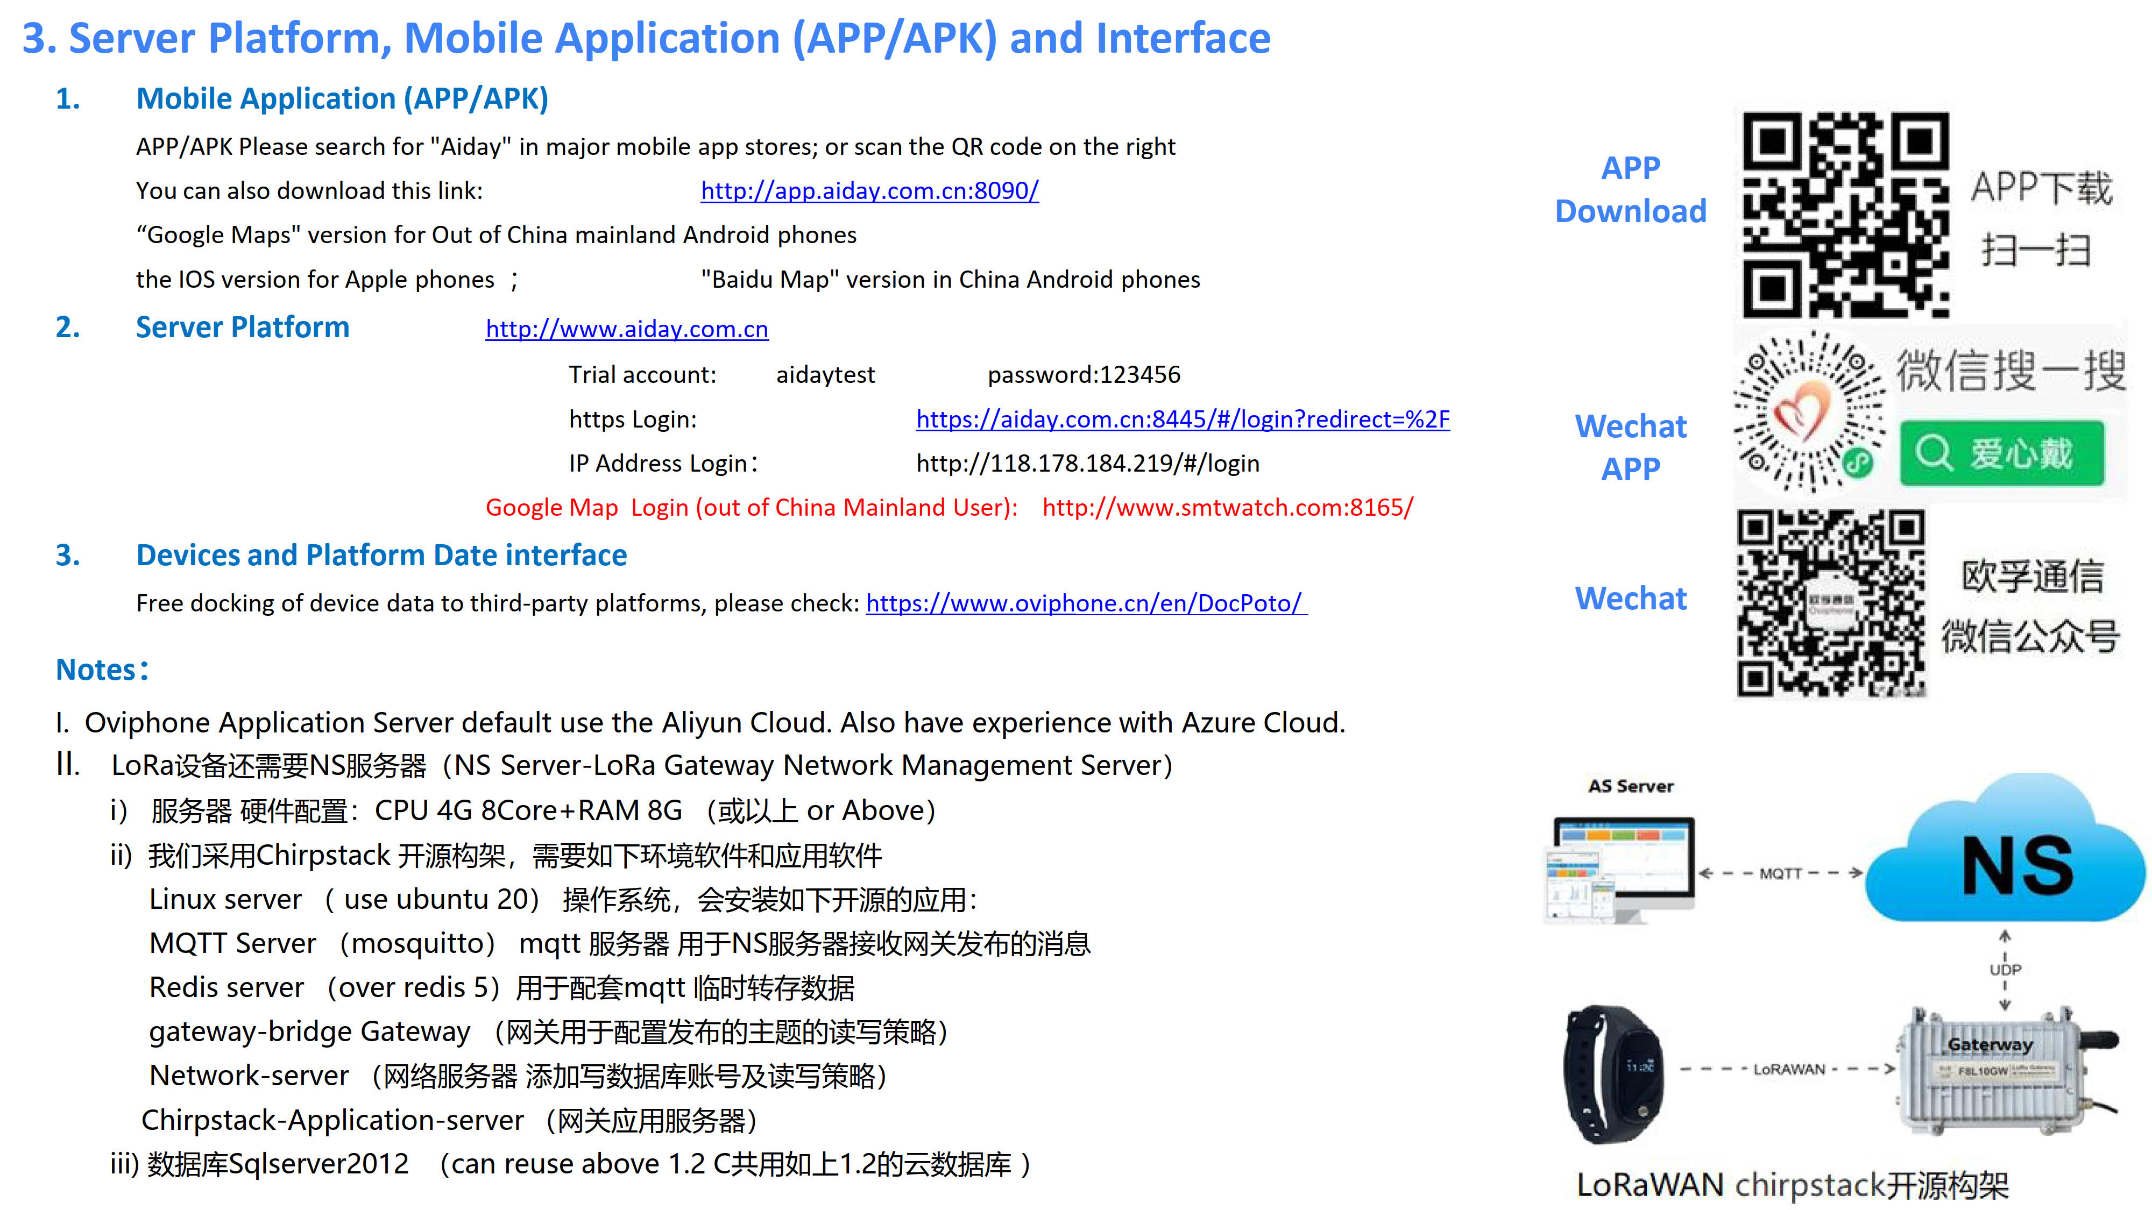Click the green 爱心戴 search button
The image size is (2152, 1210).
[x=2001, y=453]
